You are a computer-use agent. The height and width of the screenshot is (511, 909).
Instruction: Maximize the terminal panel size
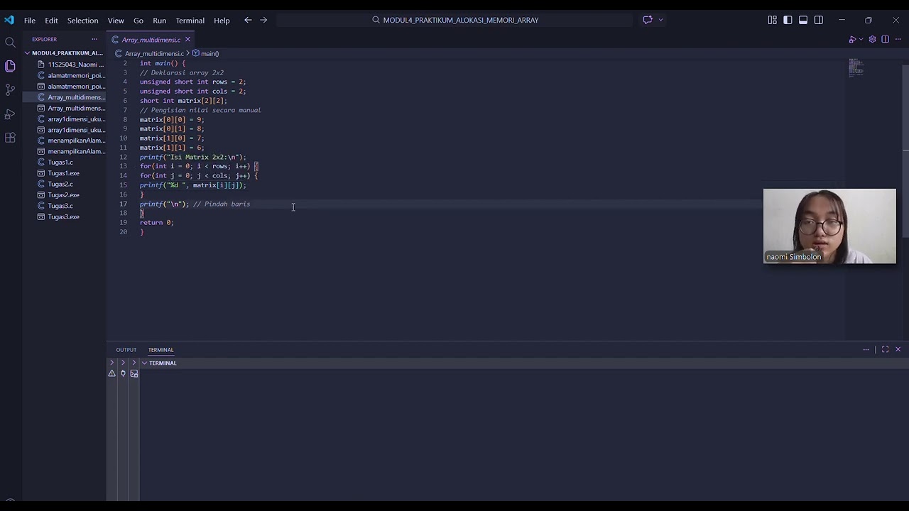(x=885, y=349)
